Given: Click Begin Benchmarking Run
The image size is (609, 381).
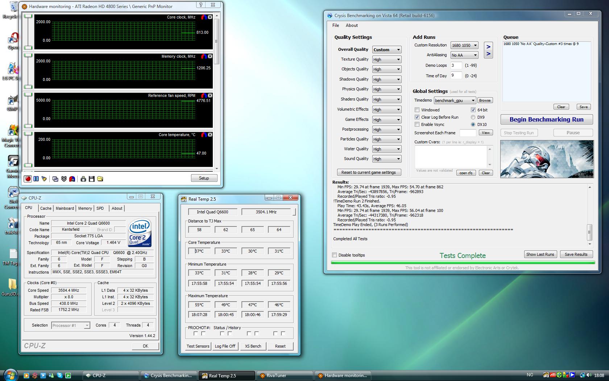Looking at the screenshot, I should (x=547, y=119).
